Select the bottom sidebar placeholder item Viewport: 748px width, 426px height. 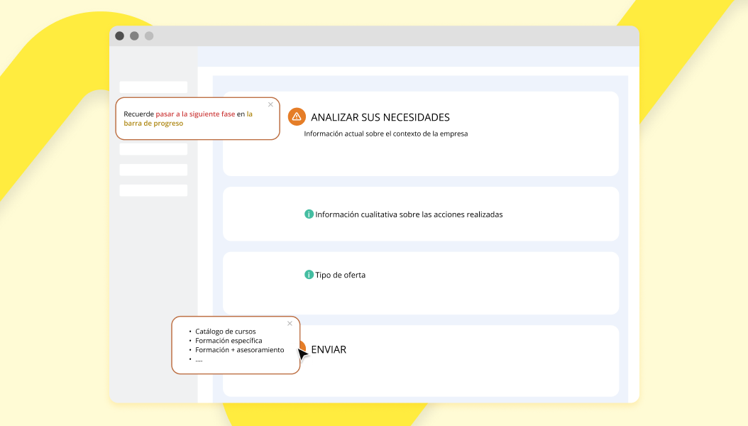point(153,190)
